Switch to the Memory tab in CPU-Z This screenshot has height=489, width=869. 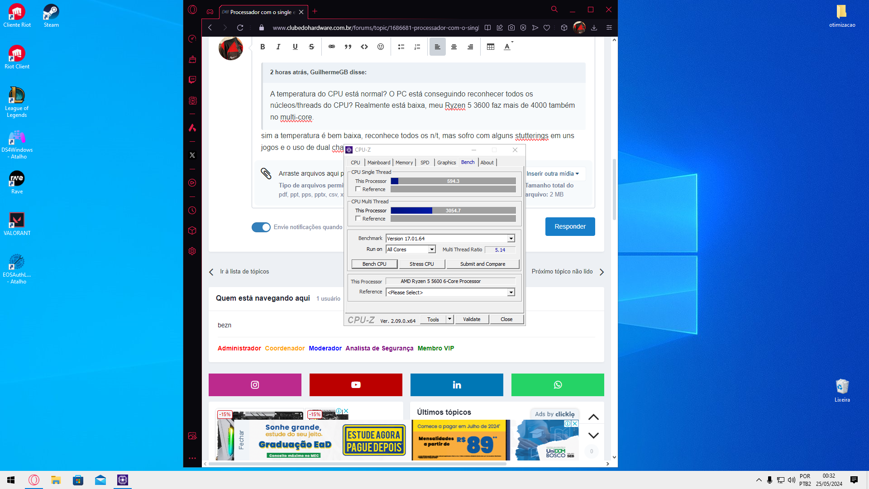coord(404,163)
